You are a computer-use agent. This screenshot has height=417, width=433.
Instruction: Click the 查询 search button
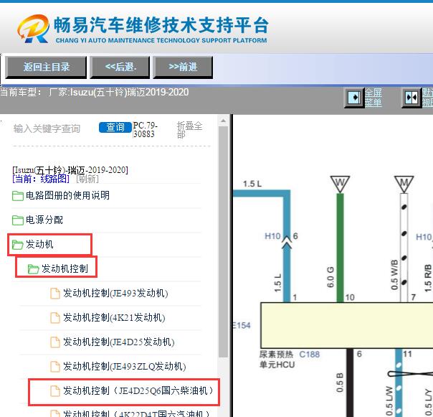115,128
